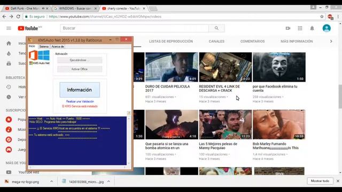This screenshot has height=192, width=342.
Task: Open YouTube Red in sidebar
Action: click(29, 172)
